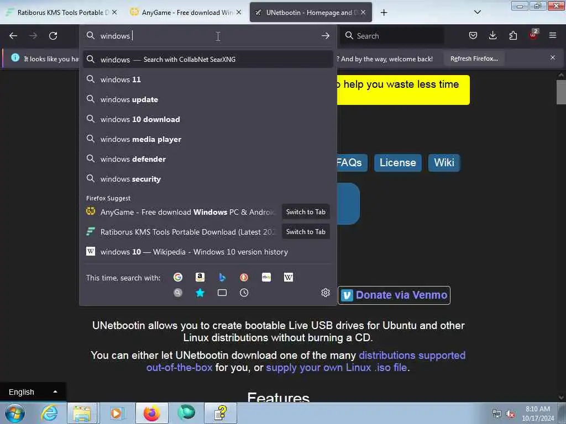
Task: Search this time with Google
Action: point(177,277)
